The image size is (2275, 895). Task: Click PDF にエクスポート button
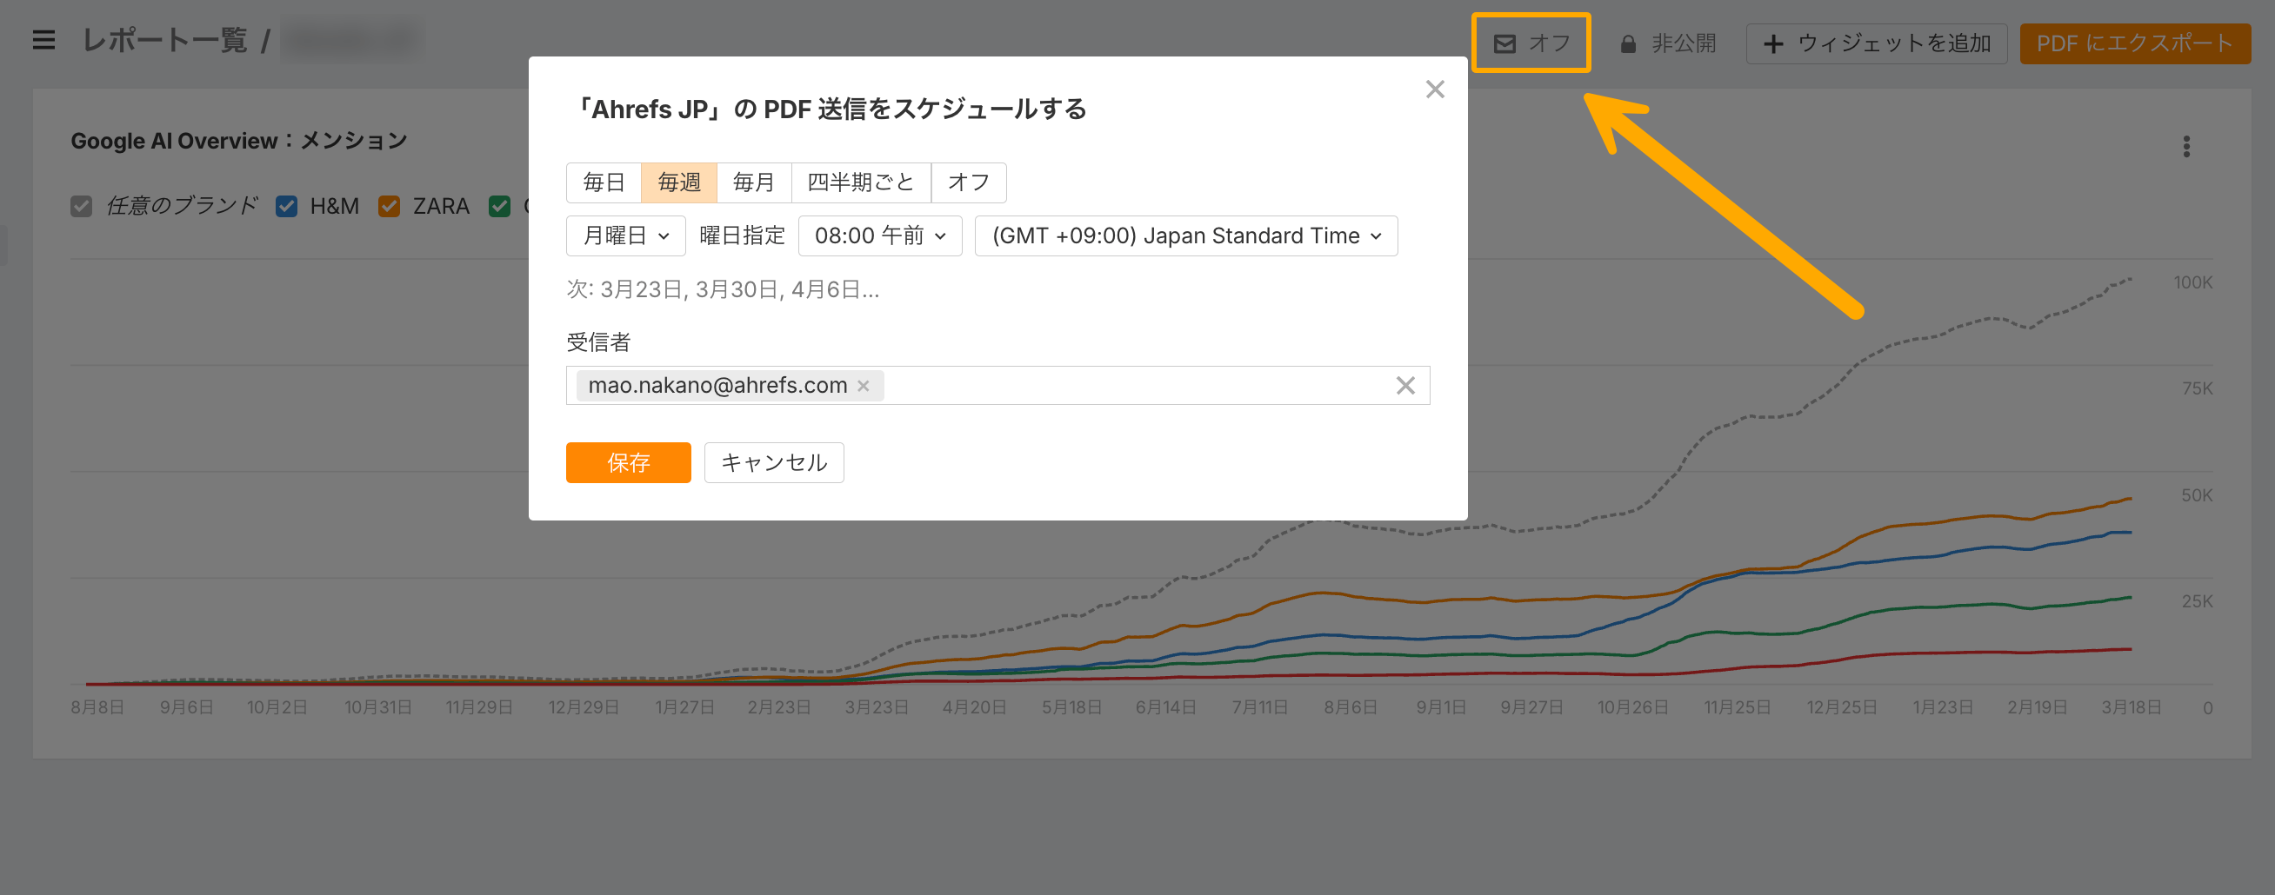(2134, 43)
